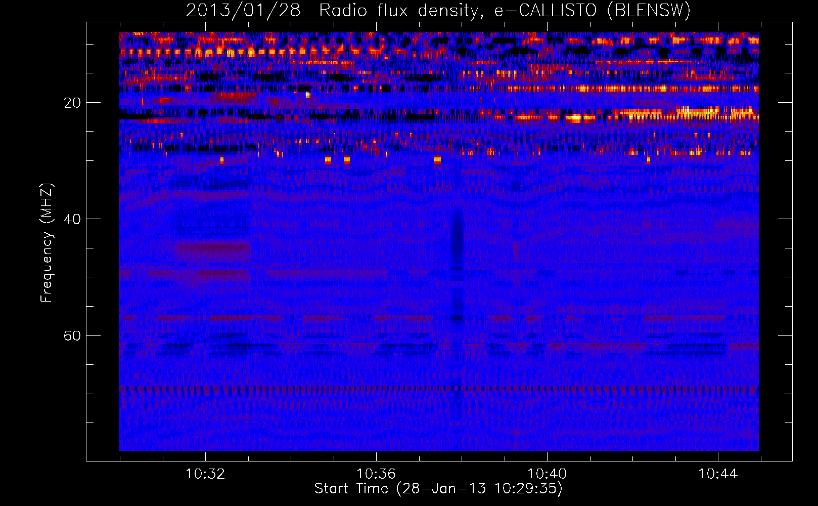Click the 10:44 time tick label
818x506 pixels.
point(718,474)
